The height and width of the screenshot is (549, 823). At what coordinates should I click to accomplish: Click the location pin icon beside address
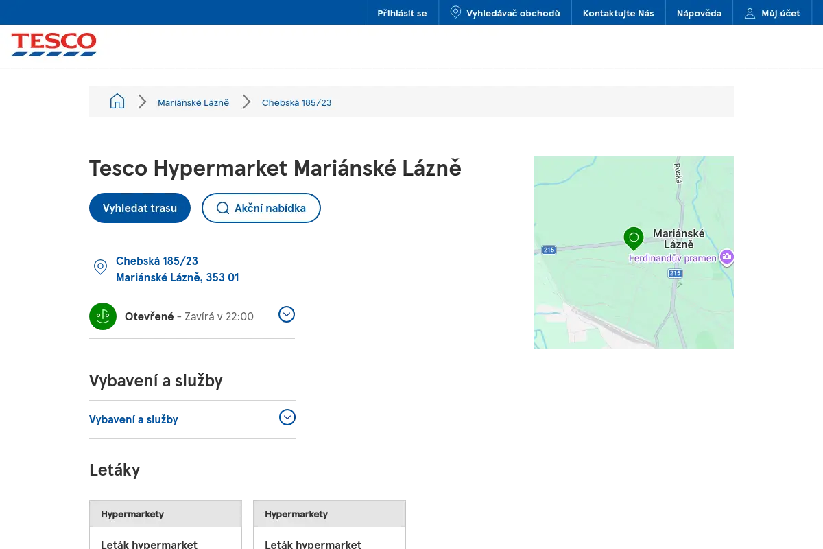100,267
